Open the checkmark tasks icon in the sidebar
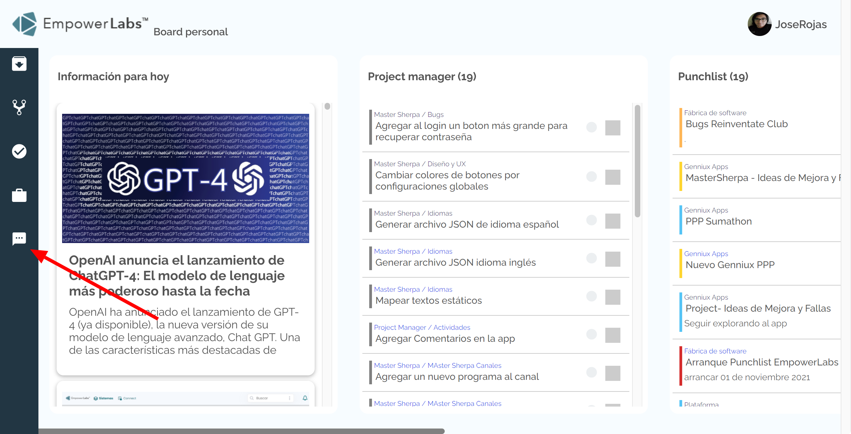Screen dimensions: 851x434 (x=19, y=151)
